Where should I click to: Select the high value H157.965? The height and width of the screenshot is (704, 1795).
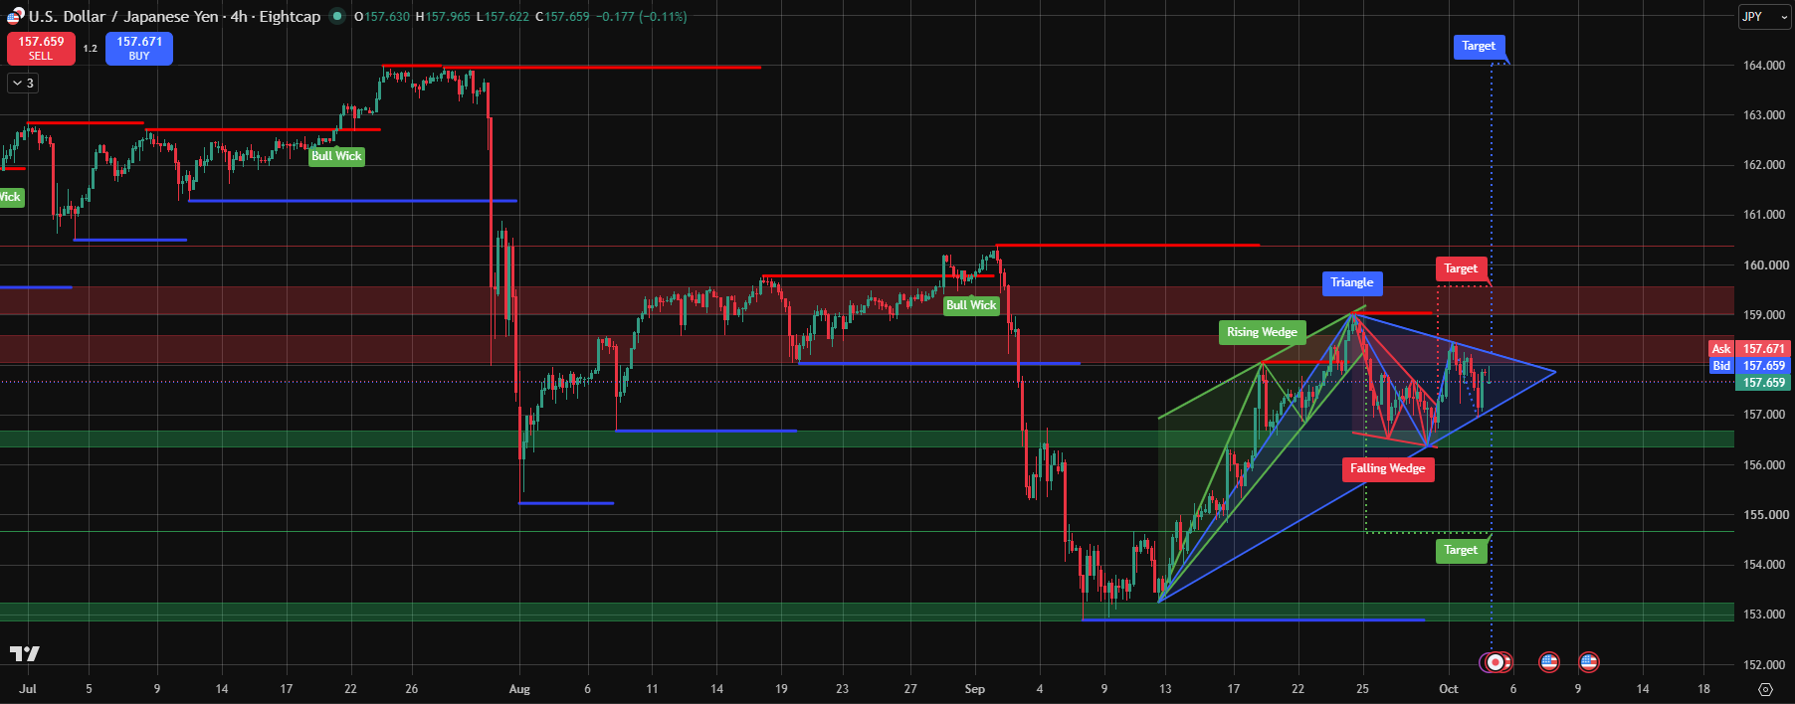pos(443,17)
